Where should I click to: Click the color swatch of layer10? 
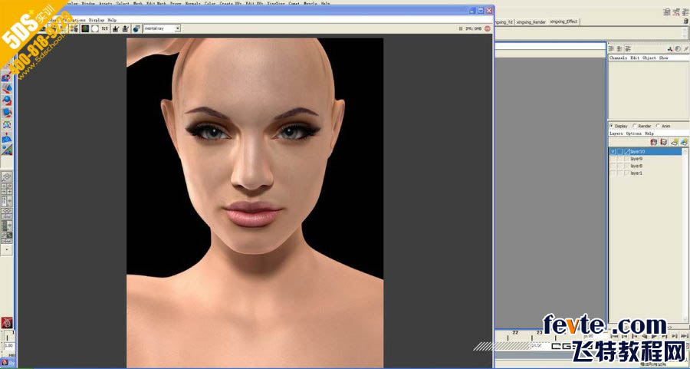(x=627, y=151)
